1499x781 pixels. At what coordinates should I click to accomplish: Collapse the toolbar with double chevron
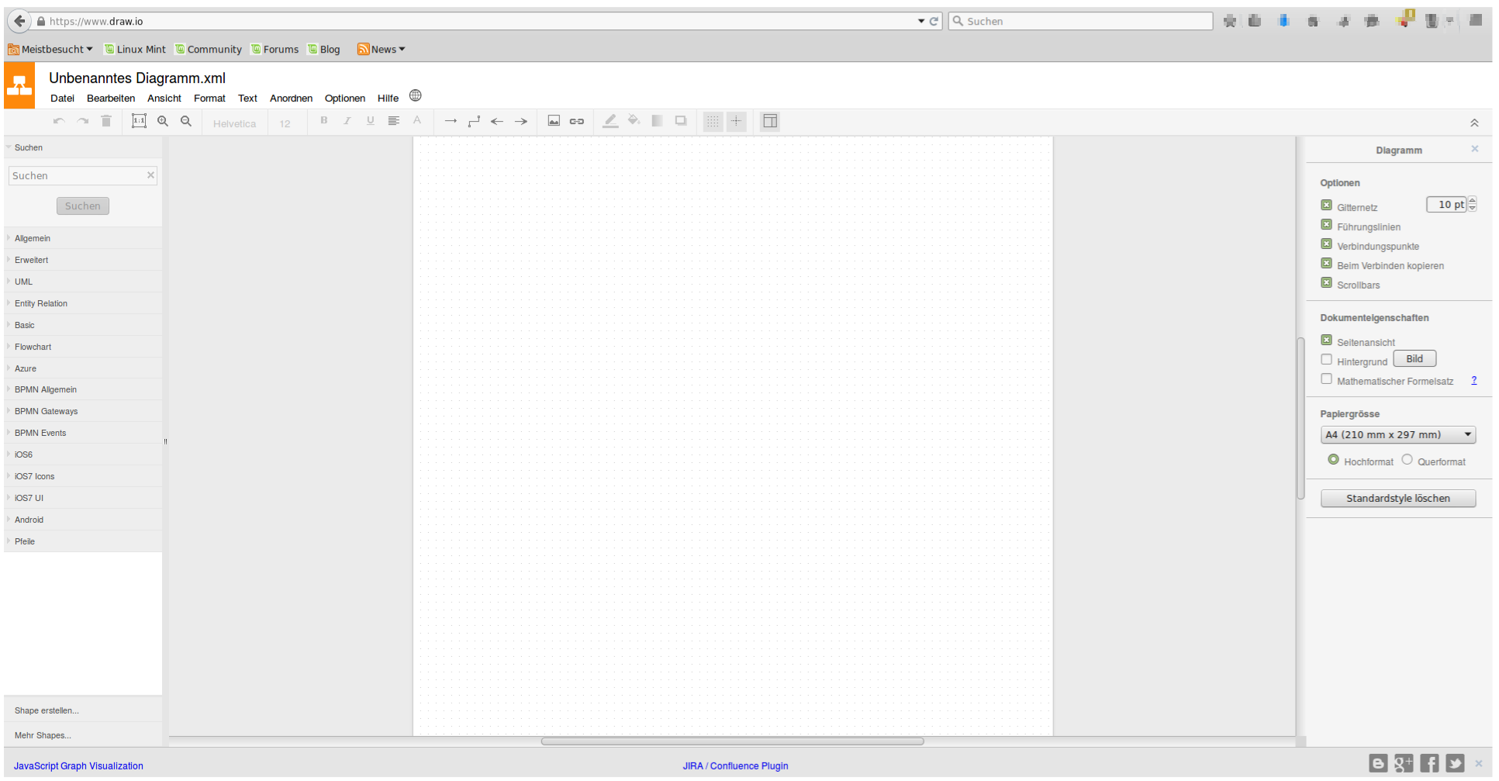pos(1474,123)
